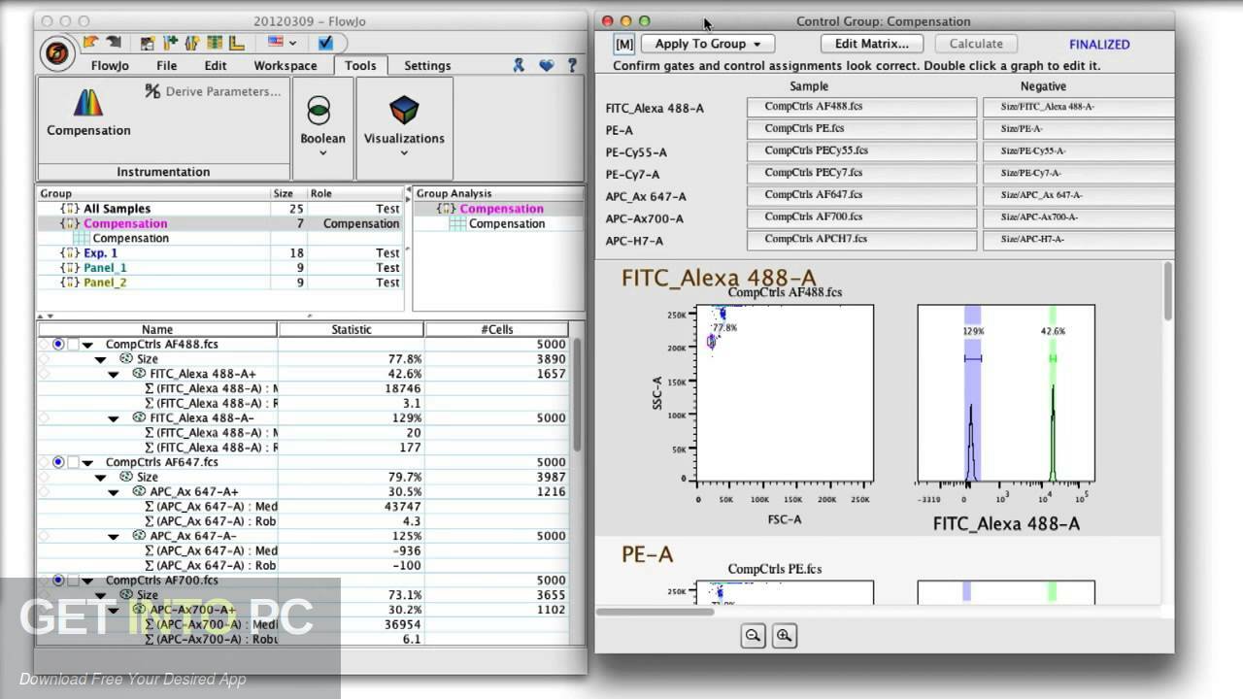The height and width of the screenshot is (699, 1243).
Task: Click the vertical scrollbar of the compensation graphs
Action: click(x=1167, y=291)
